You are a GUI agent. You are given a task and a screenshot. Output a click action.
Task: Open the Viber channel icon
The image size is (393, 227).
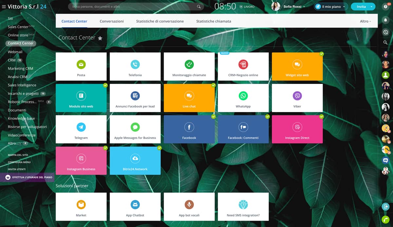[x=297, y=96]
